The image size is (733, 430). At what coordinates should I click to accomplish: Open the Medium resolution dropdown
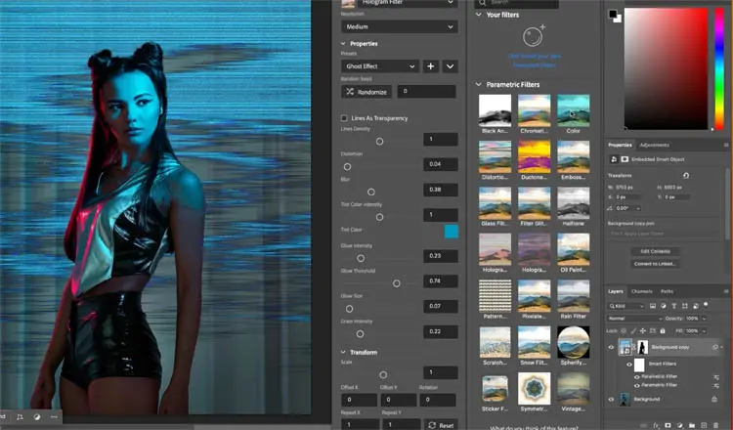398,27
